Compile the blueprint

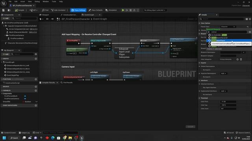click(19, 10)
